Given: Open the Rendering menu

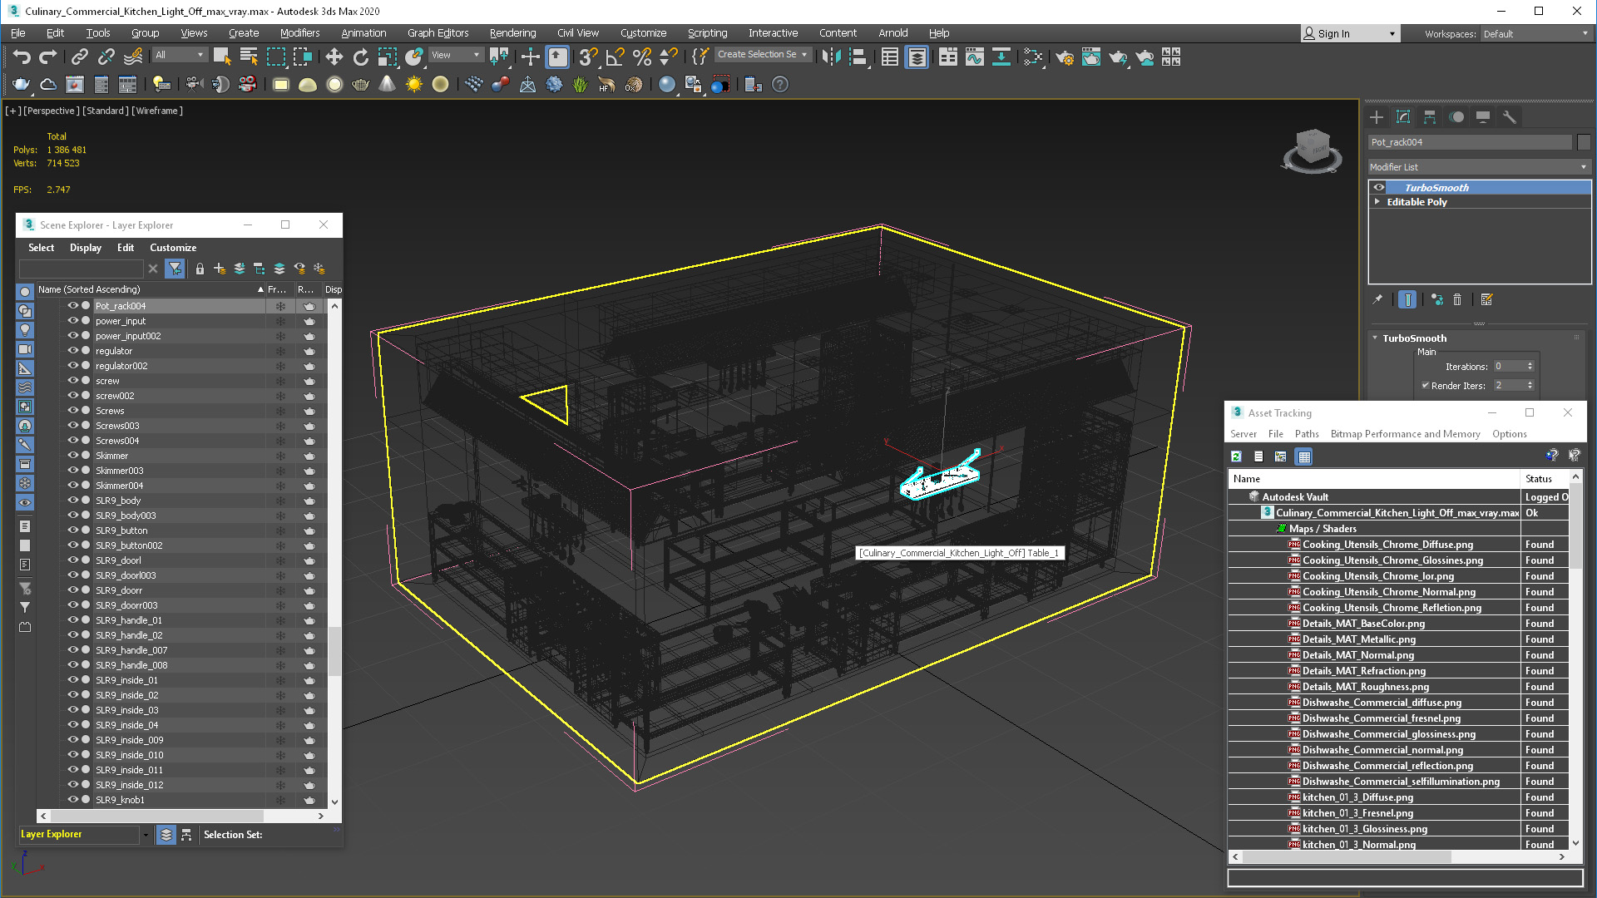Looking at the screenshot, I should pos(512,33).
